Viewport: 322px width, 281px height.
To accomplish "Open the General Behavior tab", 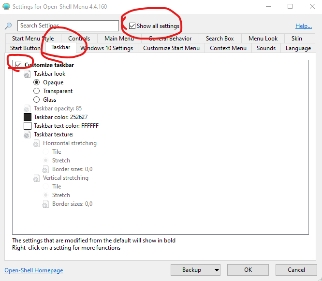I will [170, 39].
